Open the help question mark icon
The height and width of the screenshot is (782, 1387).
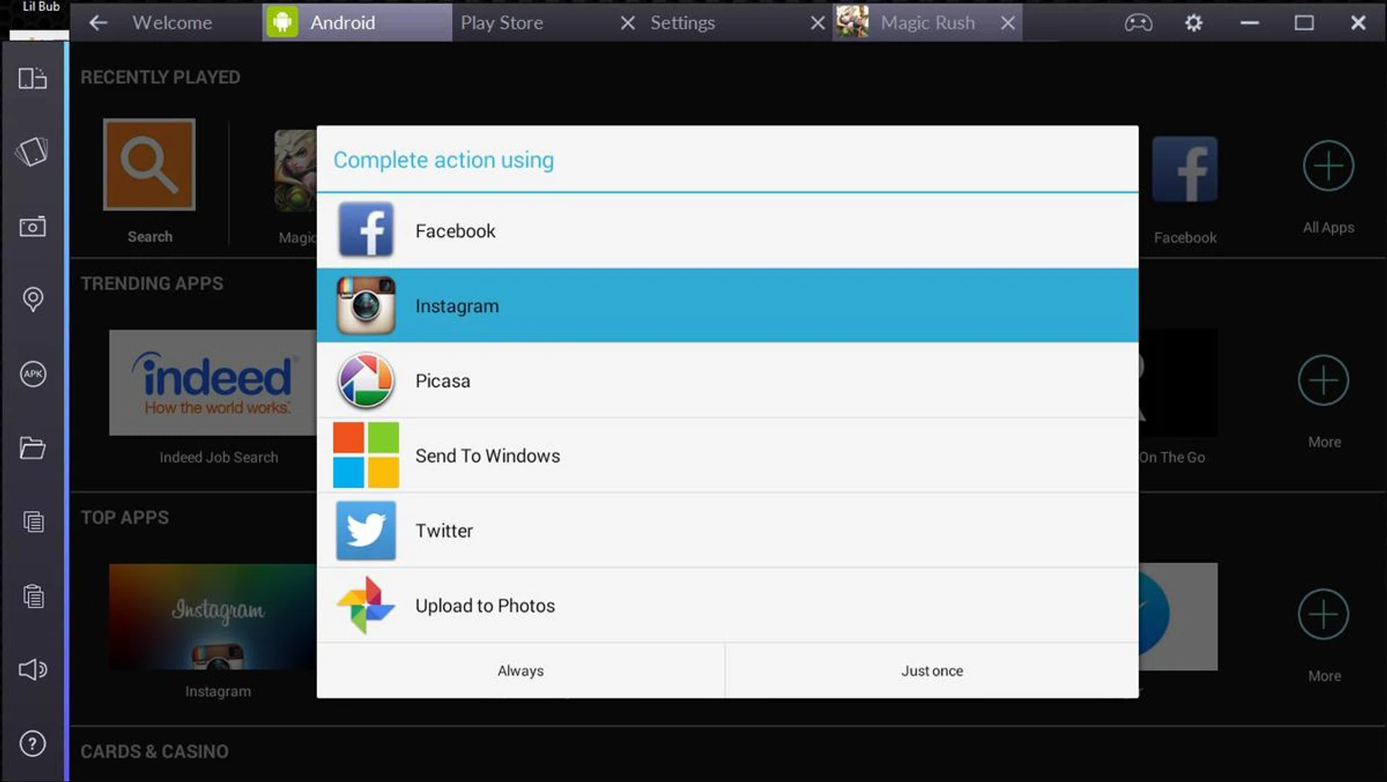[x=33, y=744]
